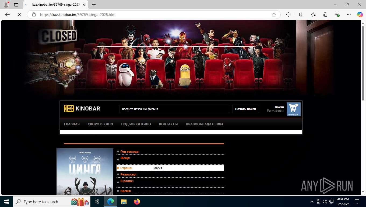Image resolution: width=366 pixels, height=207 pixels.
Task: Open the Контакты menu item
Action: pyautogui.click(x=168, y=124)
